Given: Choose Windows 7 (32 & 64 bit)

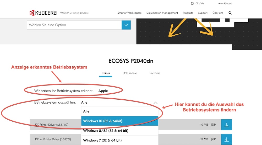Looking at the screenshot, I should click(x=120, y=140).
